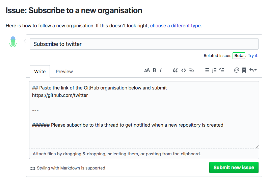Add a task list
The width and height of the screenshot is (268, 183).
coord(222,71)
